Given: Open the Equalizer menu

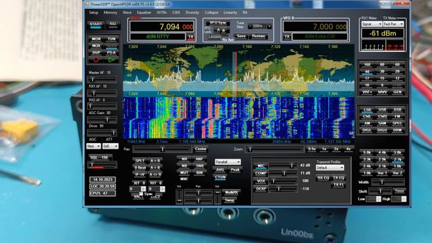Looking at the screenshot, I should click(144, 13).
